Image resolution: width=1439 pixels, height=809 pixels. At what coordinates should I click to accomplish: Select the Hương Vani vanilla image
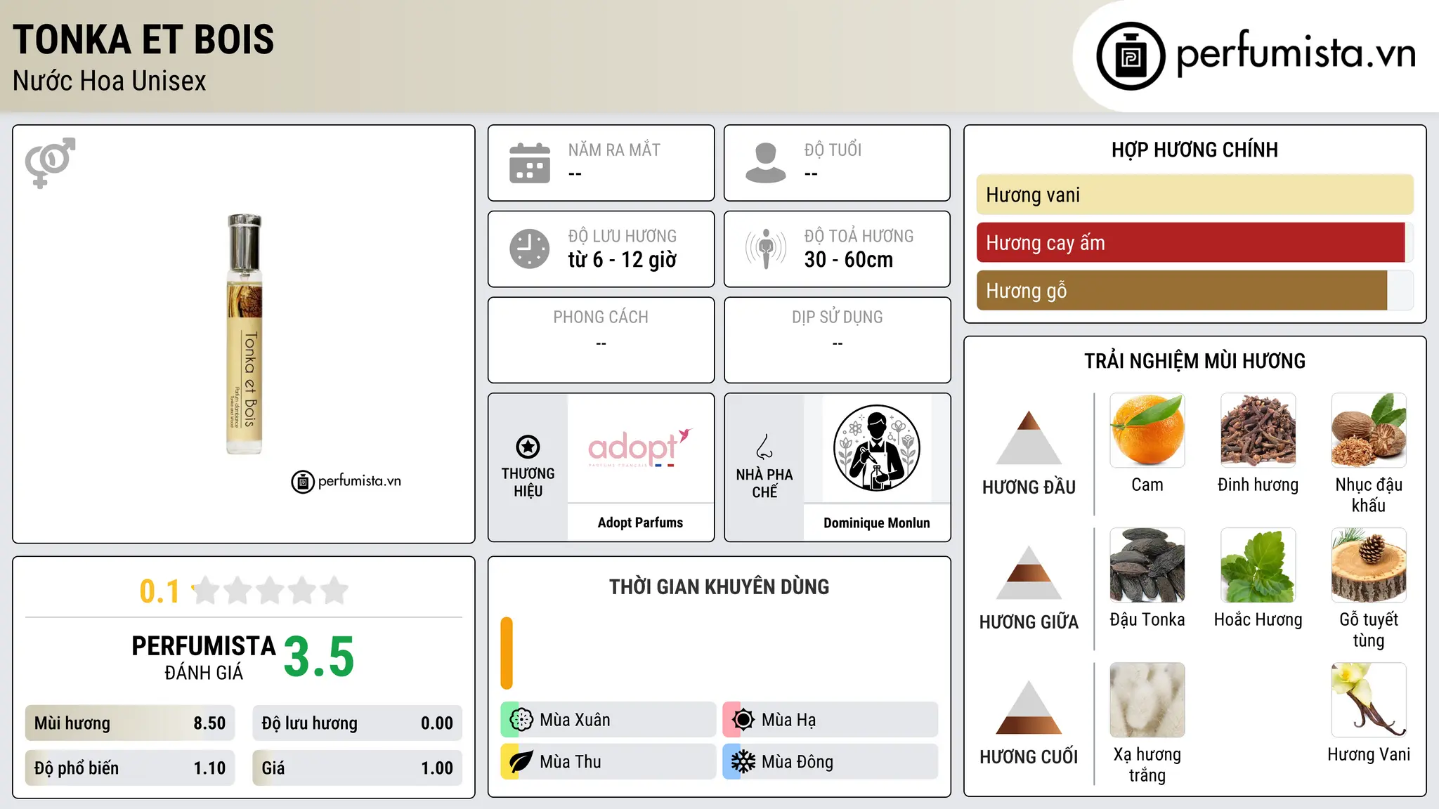pyautogui.click(x=1369, y=700)
